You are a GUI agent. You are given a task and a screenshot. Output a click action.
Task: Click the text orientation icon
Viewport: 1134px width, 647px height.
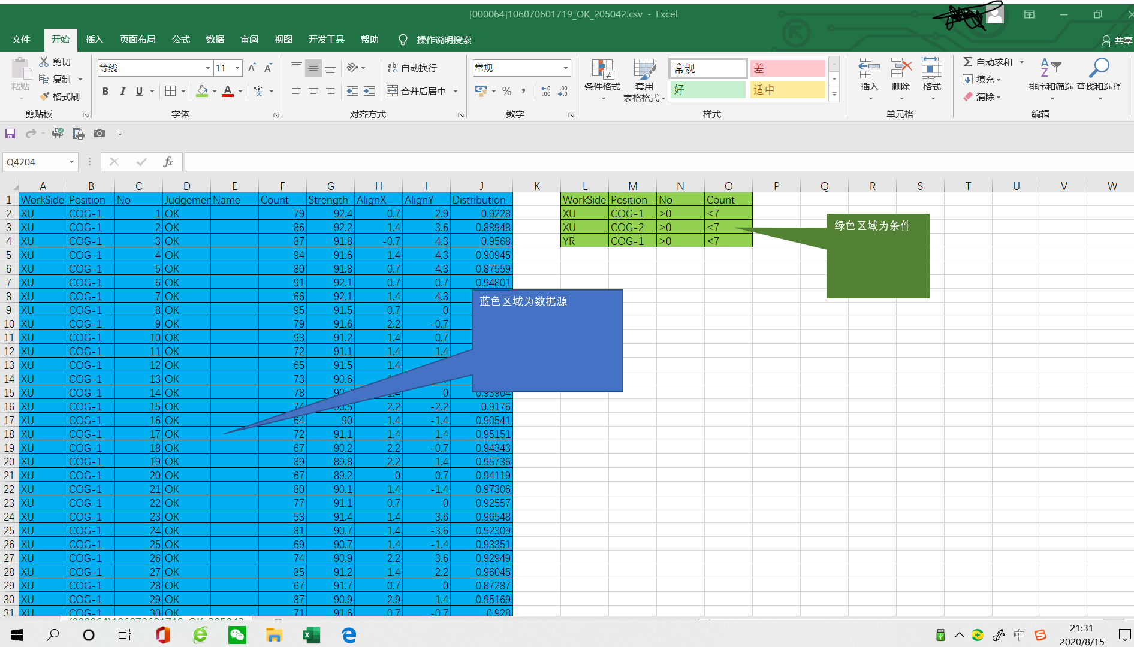click(353, 68)
